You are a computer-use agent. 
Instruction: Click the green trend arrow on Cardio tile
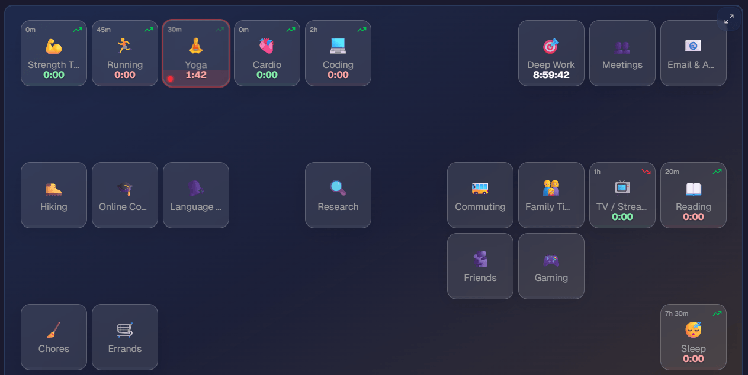click(x=291, y=30)
